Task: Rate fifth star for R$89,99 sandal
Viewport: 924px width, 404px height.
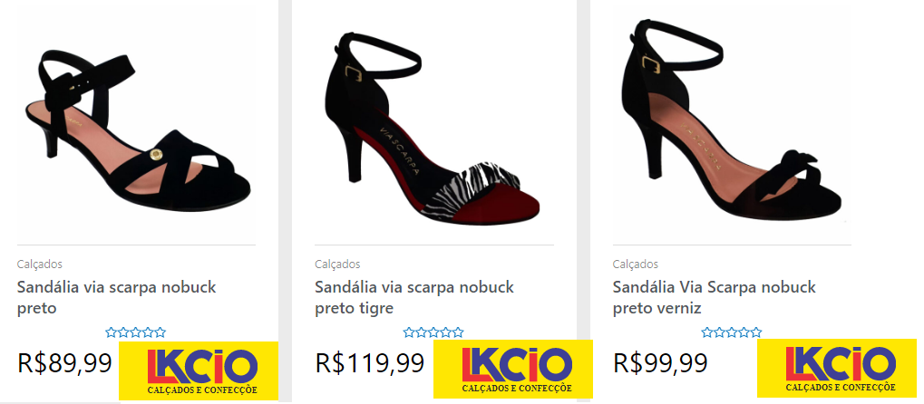Action: 160,332
